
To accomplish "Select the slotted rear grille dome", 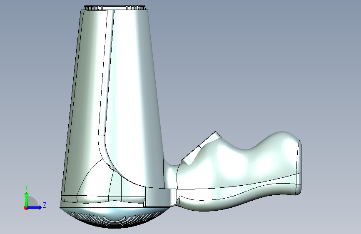I will coord(115,218).
